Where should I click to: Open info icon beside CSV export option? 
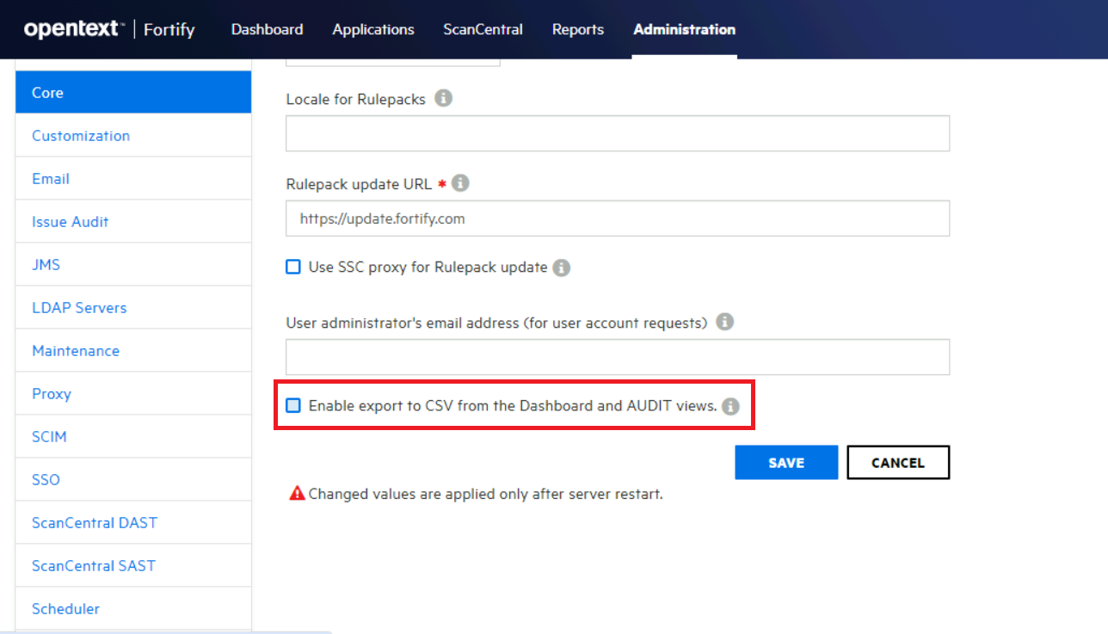(730, 406)
